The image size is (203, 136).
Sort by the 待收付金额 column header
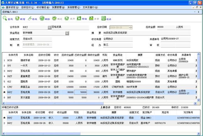93,55
